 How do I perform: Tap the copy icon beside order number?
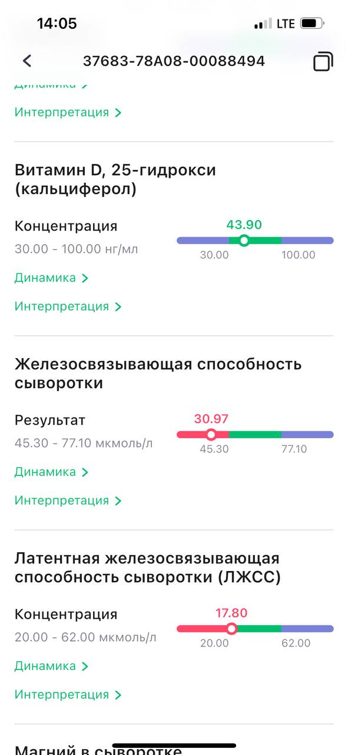coord(323,61)
